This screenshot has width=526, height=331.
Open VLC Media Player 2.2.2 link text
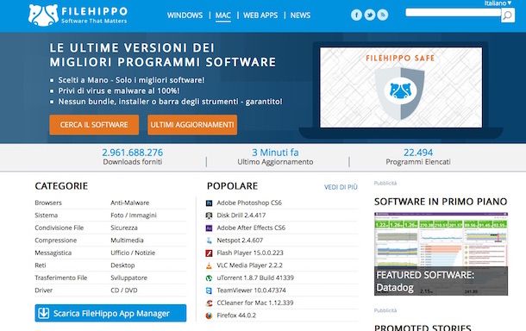coord(249,265)
